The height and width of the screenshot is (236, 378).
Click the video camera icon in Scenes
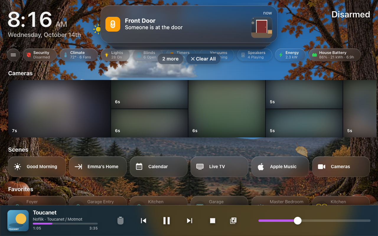coord(322,167)
